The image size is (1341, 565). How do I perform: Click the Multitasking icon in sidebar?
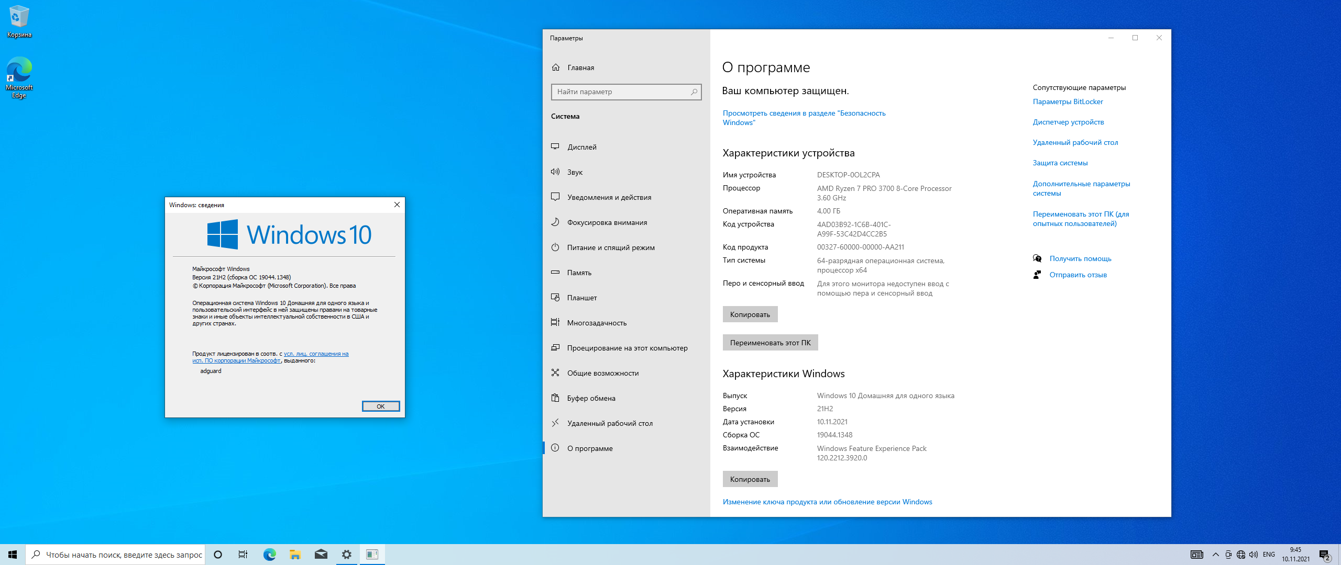555,323
